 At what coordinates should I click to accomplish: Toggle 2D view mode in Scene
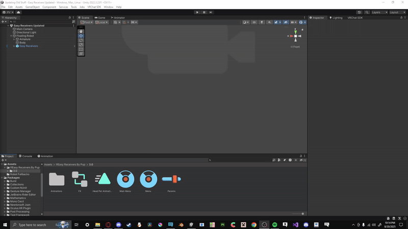254,22
